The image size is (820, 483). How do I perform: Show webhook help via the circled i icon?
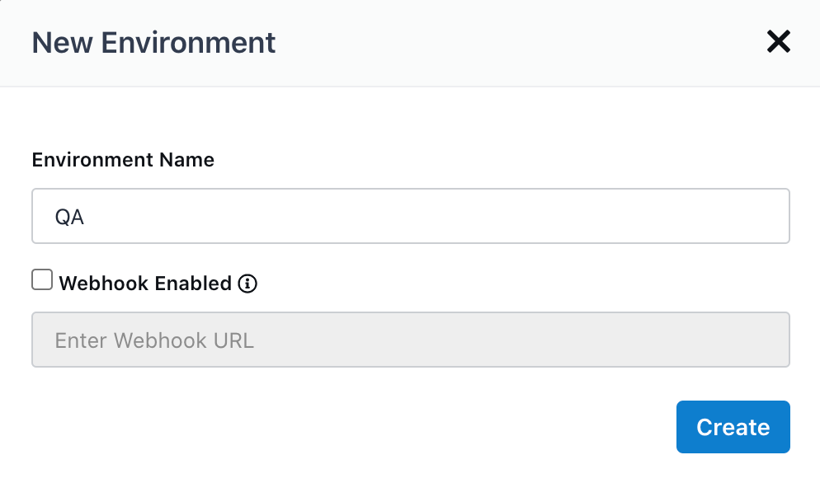pyautogui.click(x=247, y=284)
